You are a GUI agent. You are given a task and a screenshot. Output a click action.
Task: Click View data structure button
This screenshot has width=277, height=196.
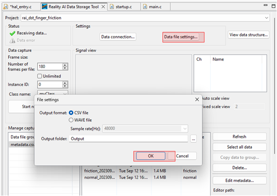(x=249, y=35)
